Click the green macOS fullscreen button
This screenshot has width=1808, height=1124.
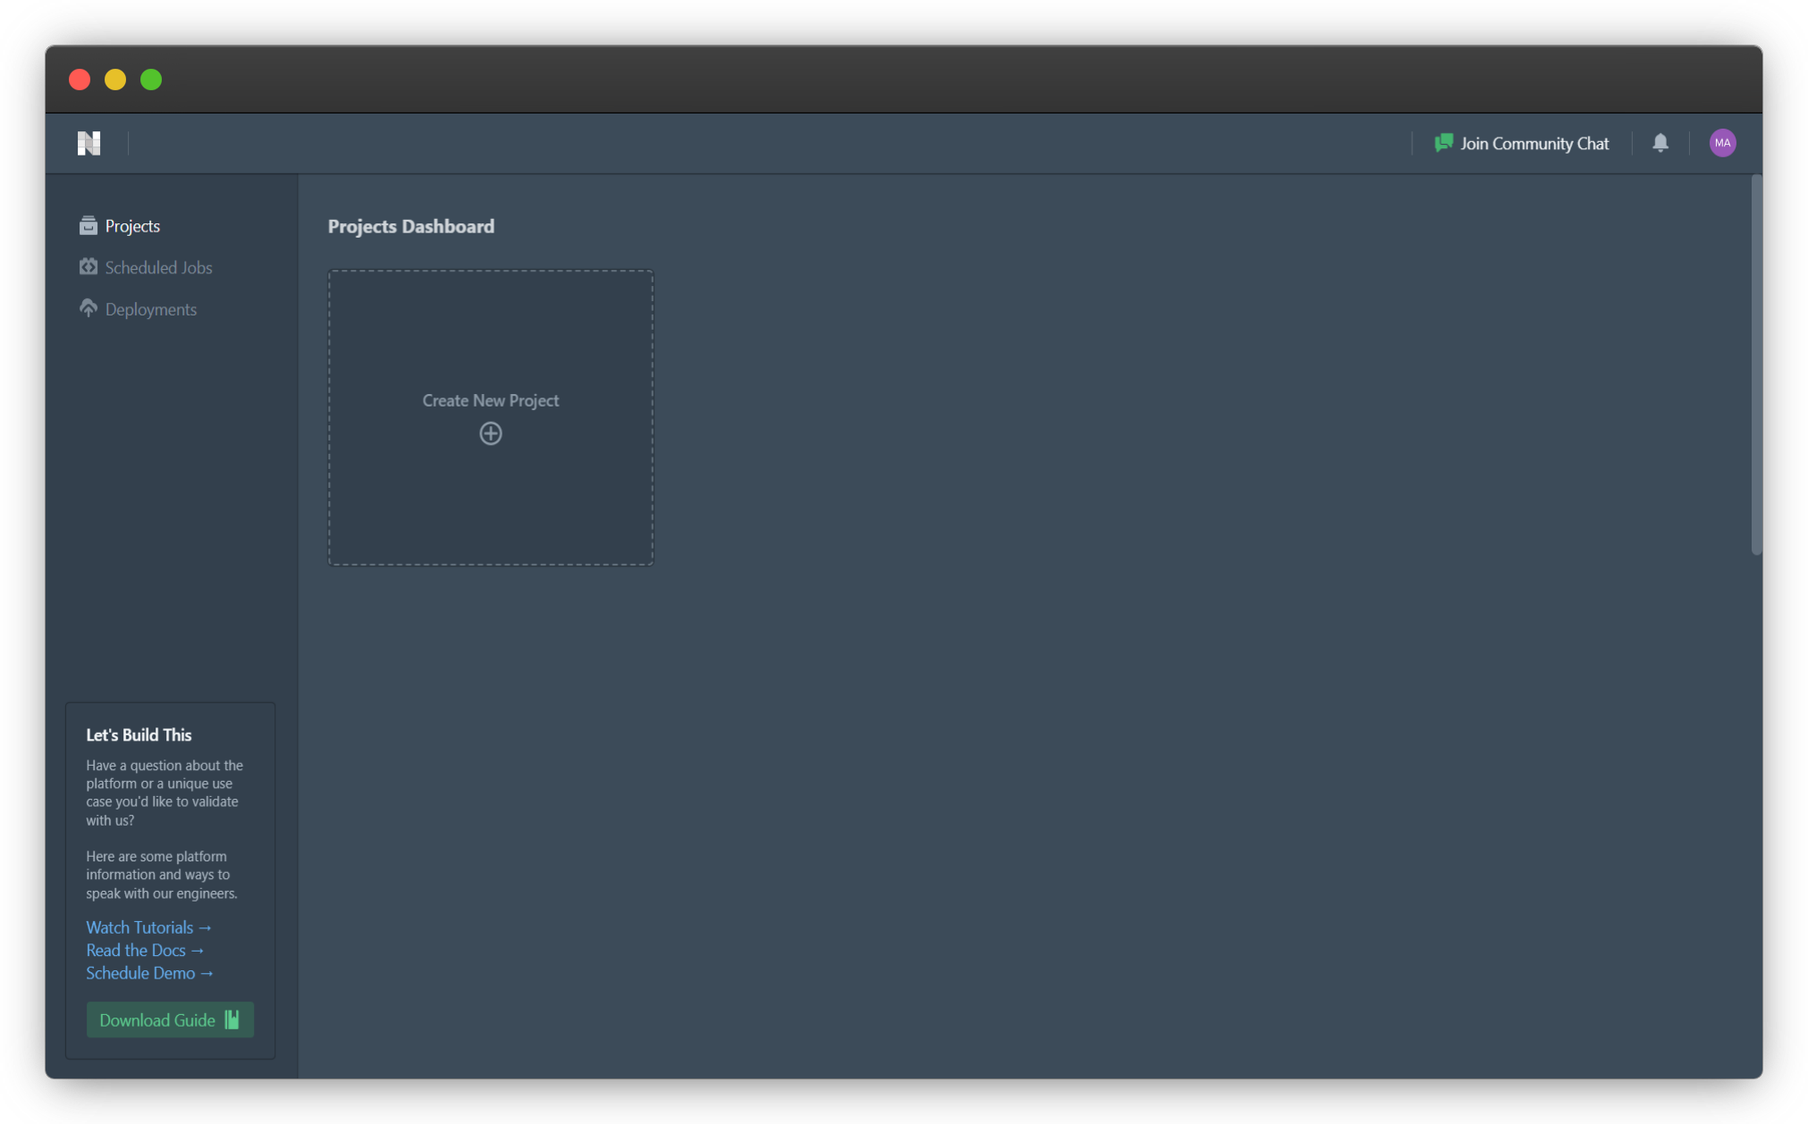click(151, 80)
